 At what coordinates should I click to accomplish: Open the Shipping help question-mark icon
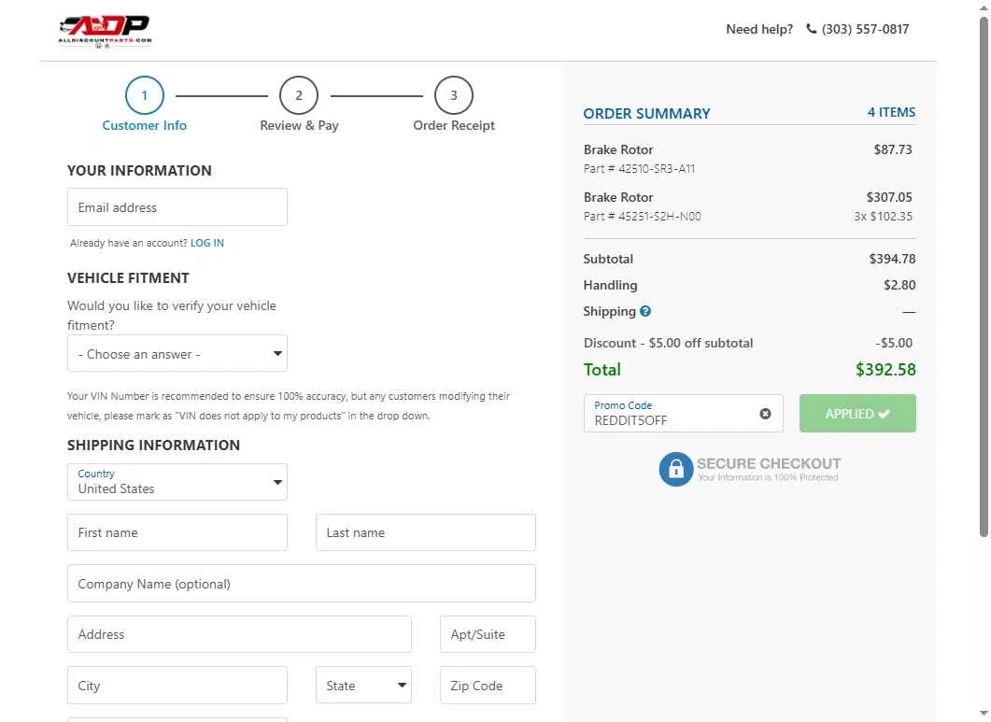click(x=644, y=311)
